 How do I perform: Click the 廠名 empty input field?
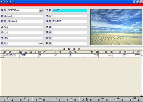click(x=70, y=16)
